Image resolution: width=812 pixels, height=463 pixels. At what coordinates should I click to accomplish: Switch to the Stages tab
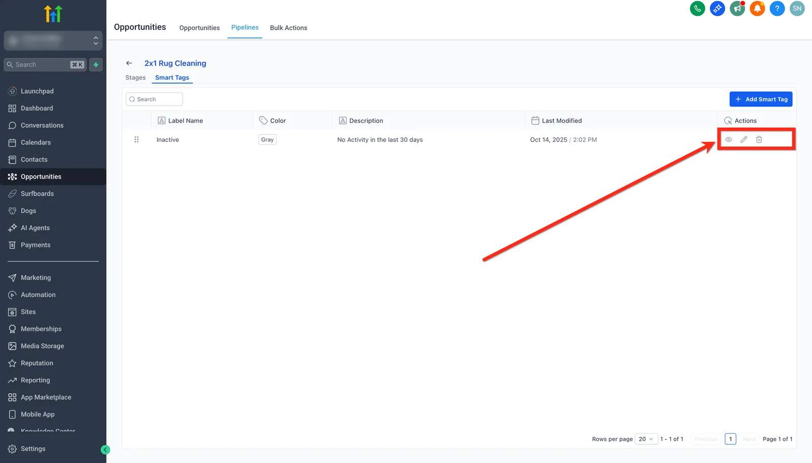[x=136, y=78]
